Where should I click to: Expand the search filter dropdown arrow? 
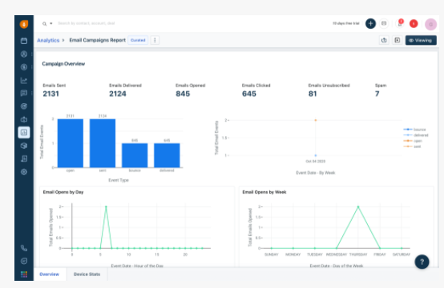point(51,23)
